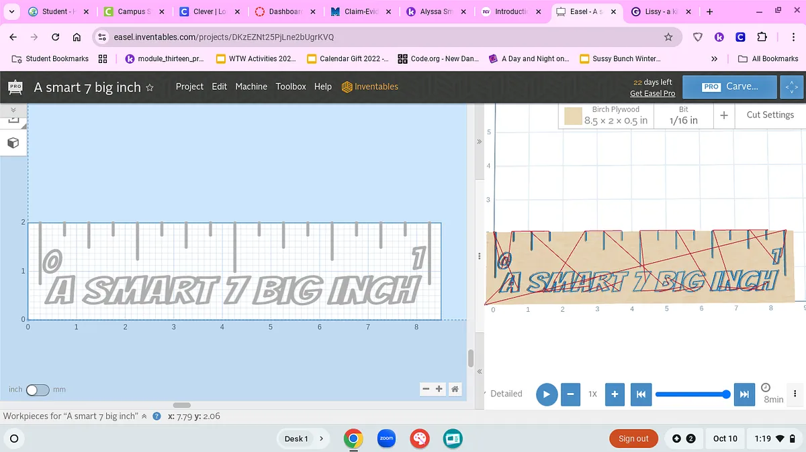Expand the collapsed left tool panel

point(13,109)
